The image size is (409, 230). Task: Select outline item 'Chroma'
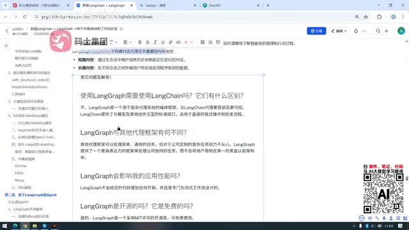[x=20, y=166]
